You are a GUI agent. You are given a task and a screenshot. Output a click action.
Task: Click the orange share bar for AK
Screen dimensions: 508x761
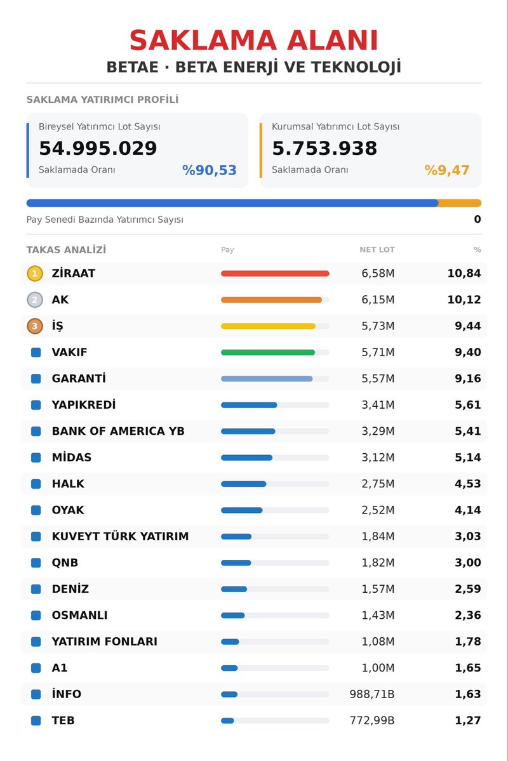(x=272, y=300)
